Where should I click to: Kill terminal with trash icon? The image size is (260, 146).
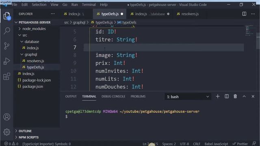(235, 97)
